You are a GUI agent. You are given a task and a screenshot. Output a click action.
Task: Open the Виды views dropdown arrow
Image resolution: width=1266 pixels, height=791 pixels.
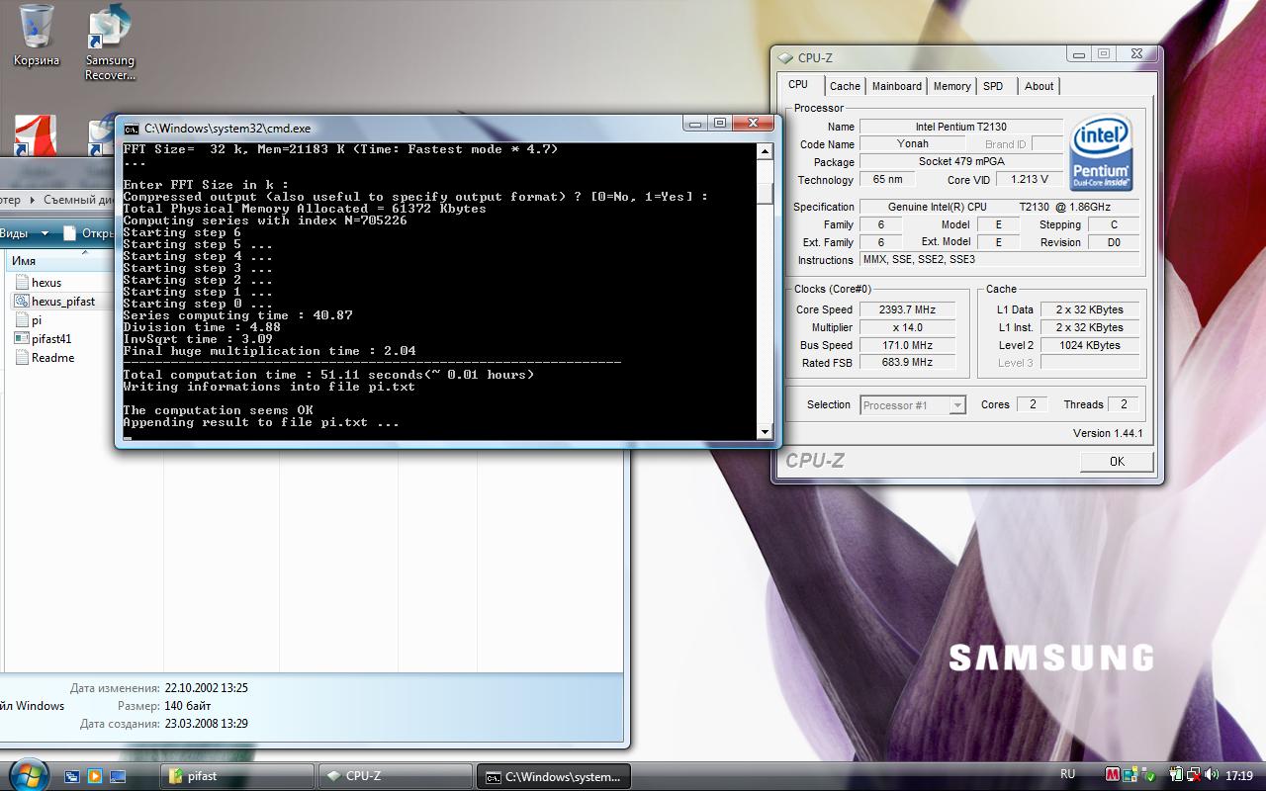[45, 234]
